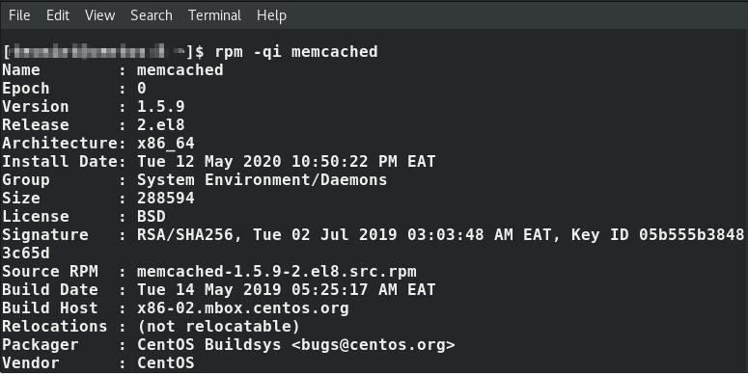Open the File menu

click(19, 15)
